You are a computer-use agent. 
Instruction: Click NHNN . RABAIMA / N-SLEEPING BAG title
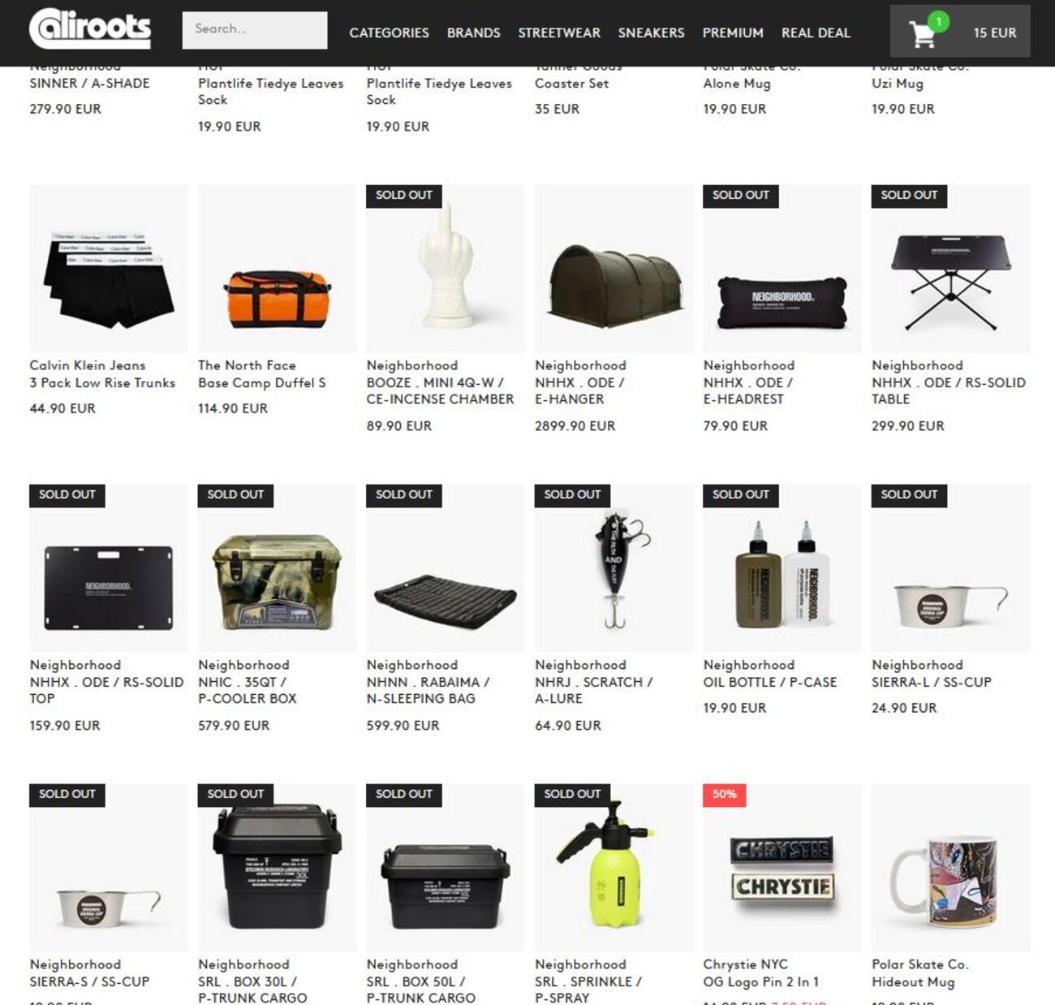point(428,690)
